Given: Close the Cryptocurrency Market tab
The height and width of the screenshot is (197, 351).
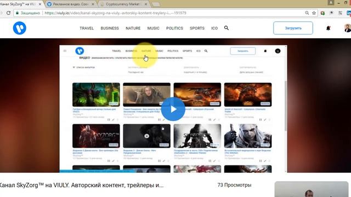Looking at the screenshot, I should coord(146,4).
